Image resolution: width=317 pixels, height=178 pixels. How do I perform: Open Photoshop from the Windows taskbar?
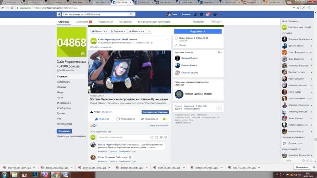coord(35,174)
